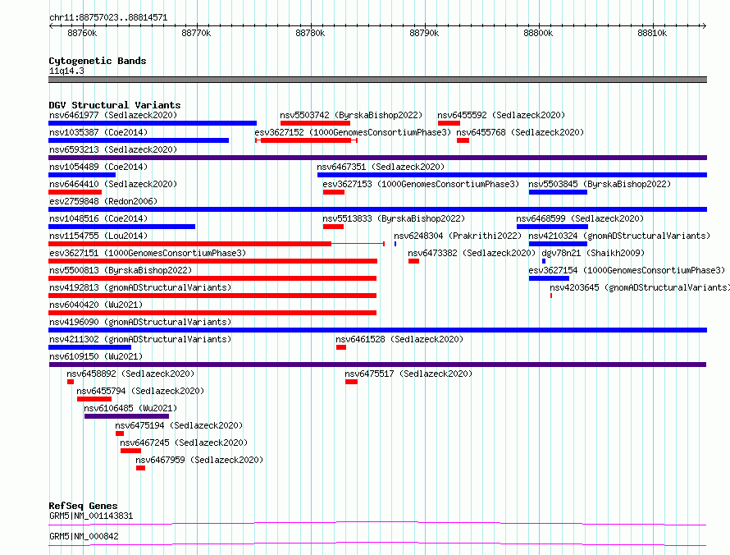Click nsv4210324 (gnomADStructuralVariants) label
730x555 pixels.
tap(619, 236)
